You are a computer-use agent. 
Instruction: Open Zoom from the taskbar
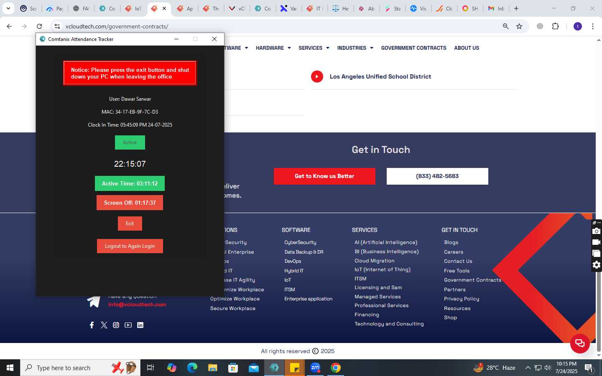pyautogui.click(x=315, y=368)
